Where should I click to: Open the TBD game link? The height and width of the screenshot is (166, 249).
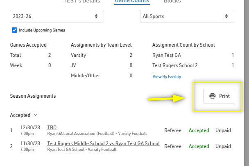click(x=52, y=127)
